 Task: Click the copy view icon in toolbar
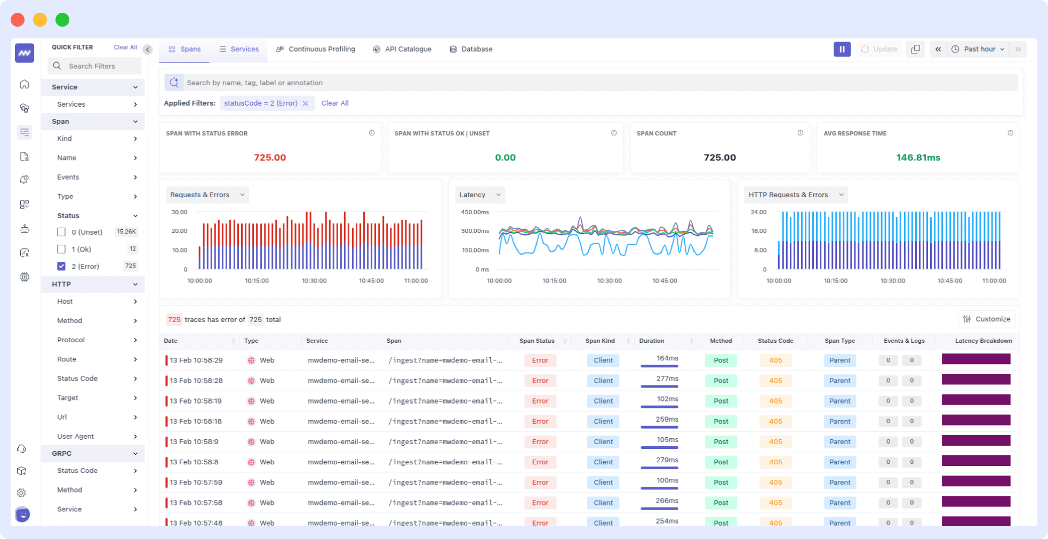coord(915,49)
